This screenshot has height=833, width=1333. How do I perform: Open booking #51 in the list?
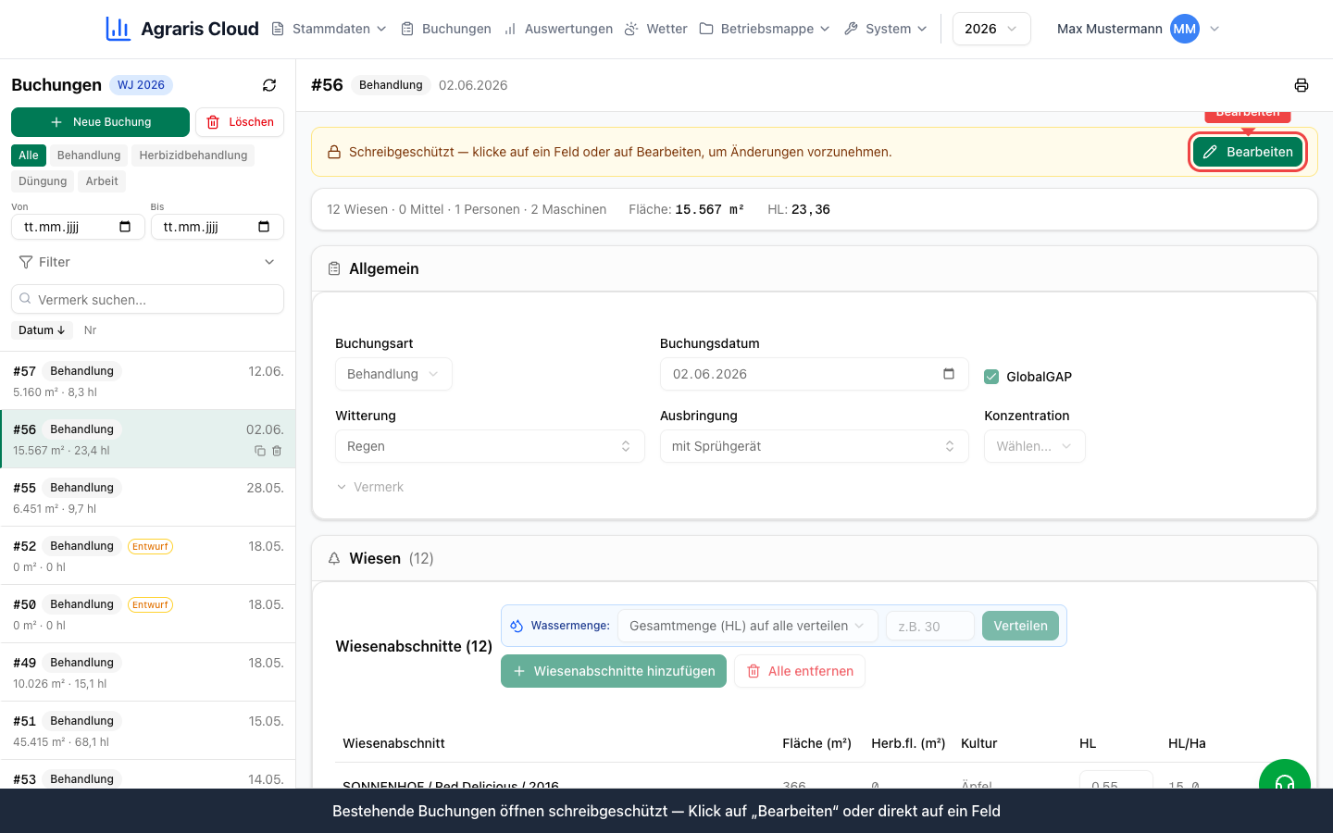[x=147, y=730]
